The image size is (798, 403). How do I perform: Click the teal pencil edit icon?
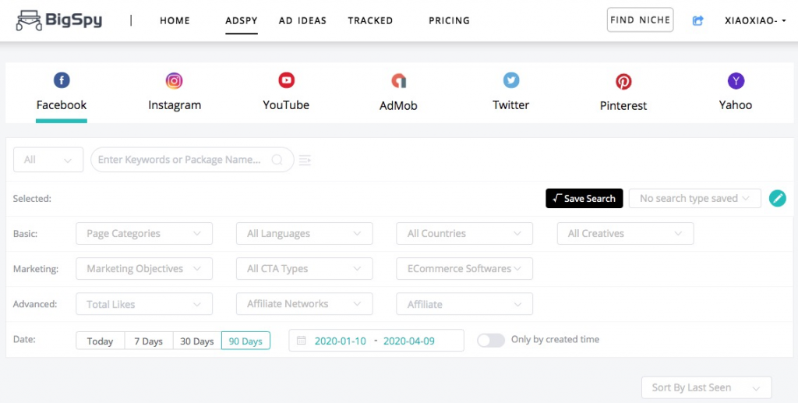[778, 198]
